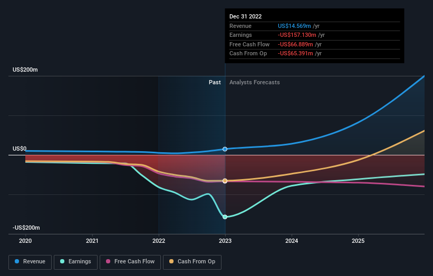Toggle the Revenue series legend button
This screenshot has height=276, width=433.
pyautogui.click(x=30, y=262)
